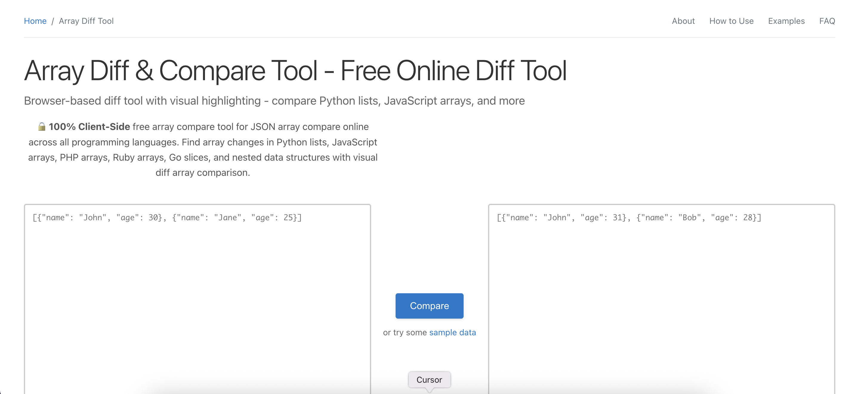This screenshot has width=858, height=394.
Task: Click the Cursor tooltip label
Action: click(x=429, y=380)
